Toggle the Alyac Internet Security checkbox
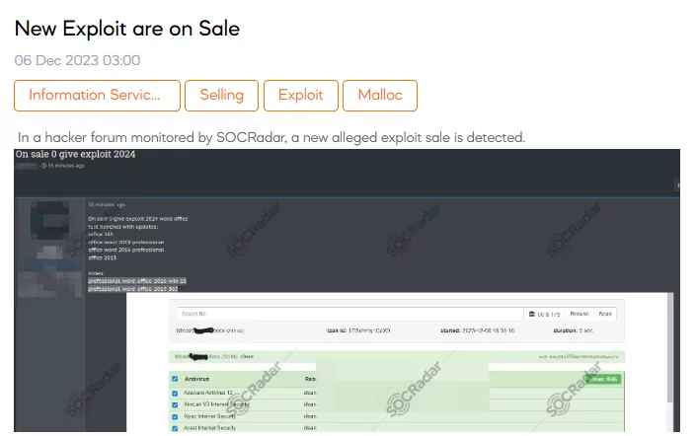This screenshot has width=696, height=436. pos(175,416)
